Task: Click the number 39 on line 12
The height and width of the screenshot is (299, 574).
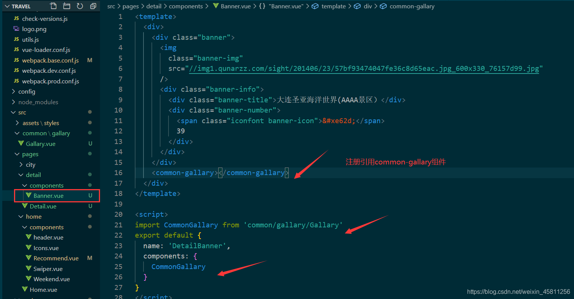Action: point(181,131)
